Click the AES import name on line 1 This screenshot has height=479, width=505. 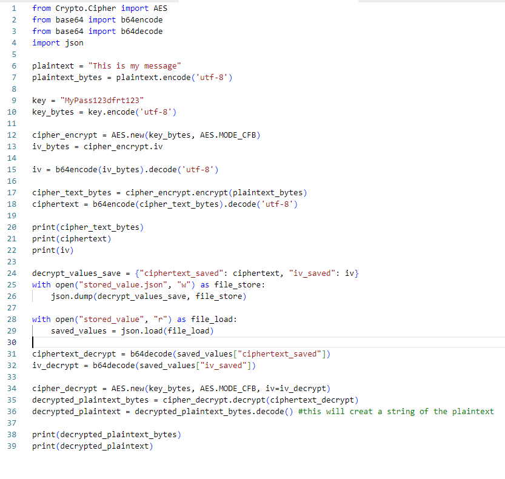click(160, 8)
